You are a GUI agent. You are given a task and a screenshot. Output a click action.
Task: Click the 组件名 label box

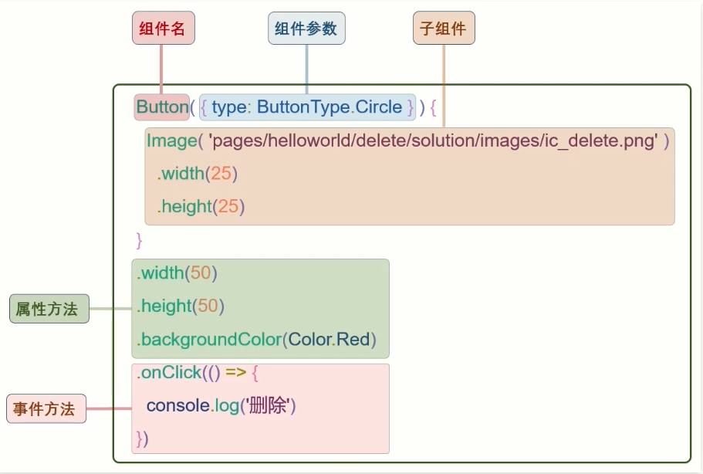coord(163,29)
